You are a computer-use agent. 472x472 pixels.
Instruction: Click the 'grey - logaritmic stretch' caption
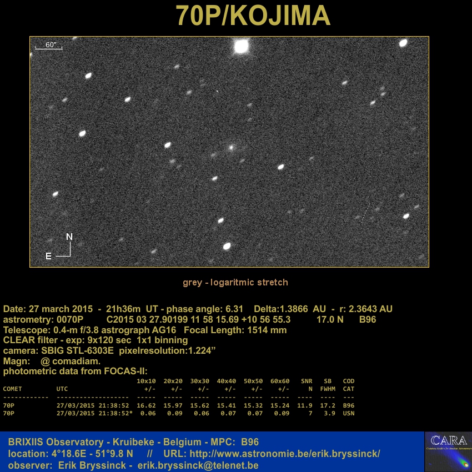pyautogui.click(x=235, y=282)
